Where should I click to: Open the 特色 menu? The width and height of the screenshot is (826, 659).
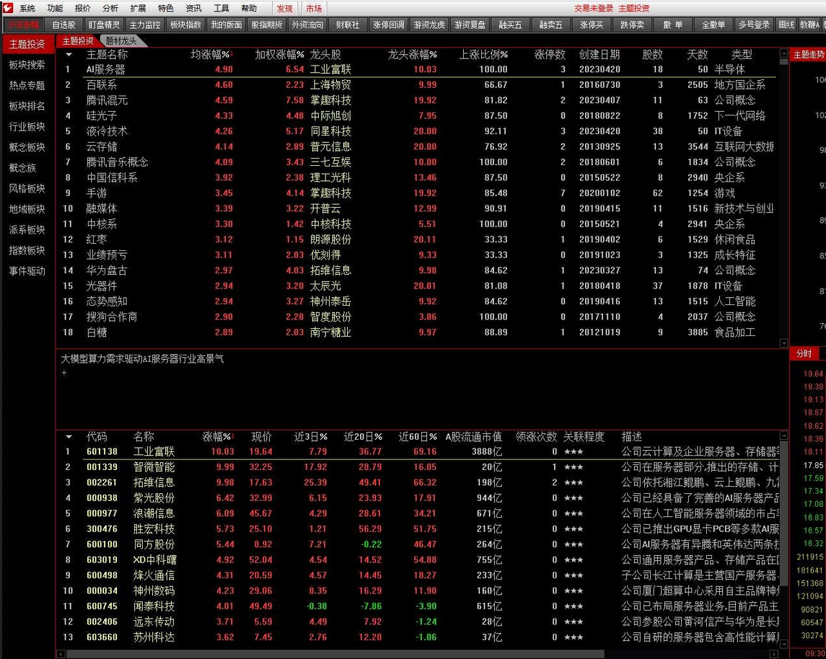165,8
